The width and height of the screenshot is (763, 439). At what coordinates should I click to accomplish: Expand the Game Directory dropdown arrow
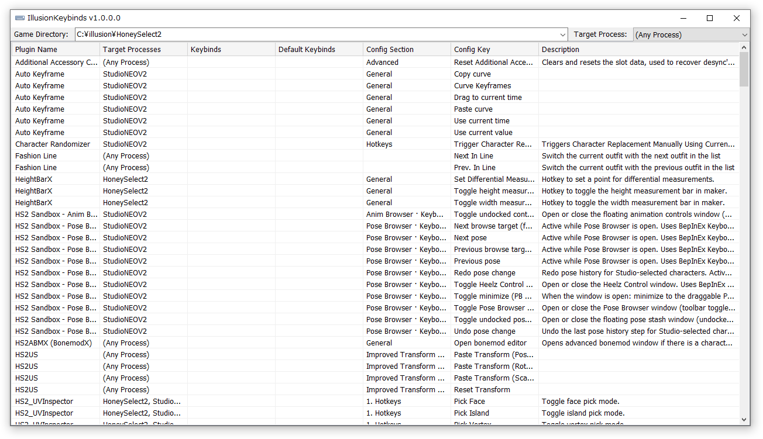[563, 34]
